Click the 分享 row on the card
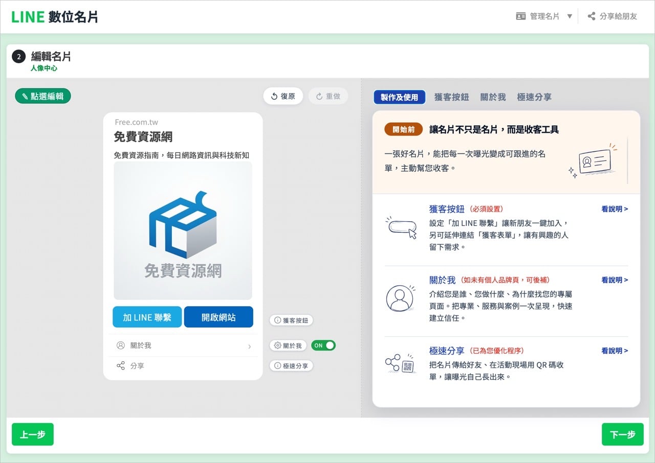This screenshot has height=463, width=655. pos(183,366)
